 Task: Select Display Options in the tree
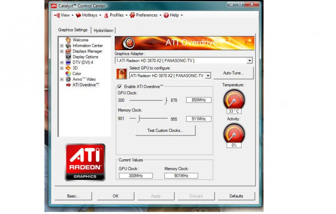[x=85, y=57]
